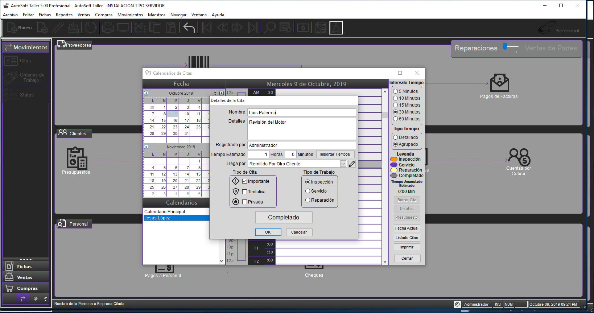This screenshot has height=313, width=594.
Task: Open the Navegar menu
Action: 178,15
